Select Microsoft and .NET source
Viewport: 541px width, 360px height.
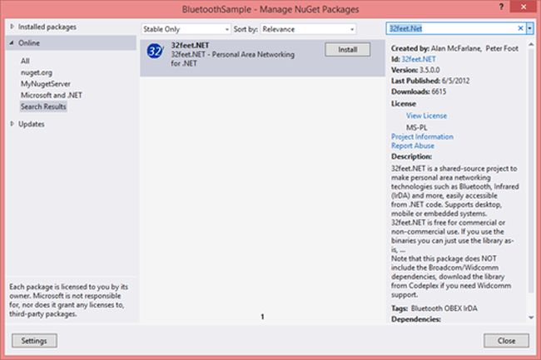point(52,95)
